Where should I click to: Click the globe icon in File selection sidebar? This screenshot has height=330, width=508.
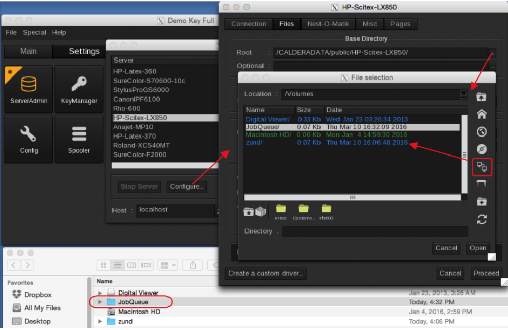pyautogui.click(x=482, y=132)
